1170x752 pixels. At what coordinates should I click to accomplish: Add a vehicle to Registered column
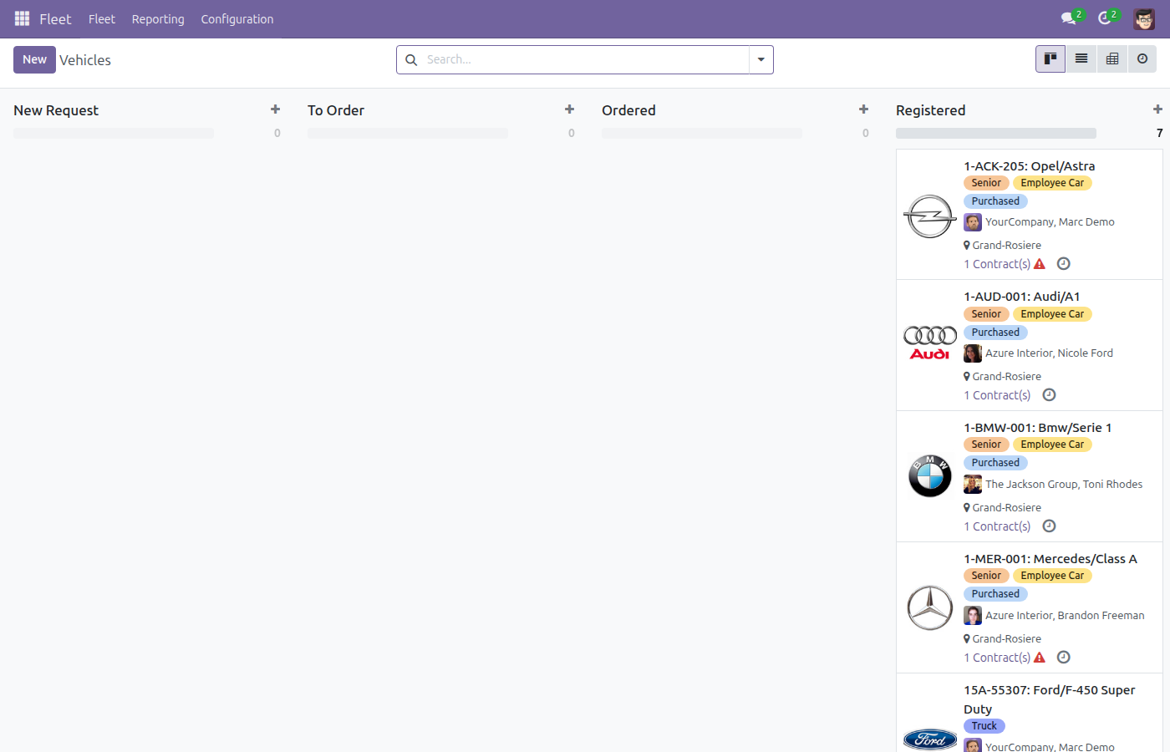coord(1157,109)
